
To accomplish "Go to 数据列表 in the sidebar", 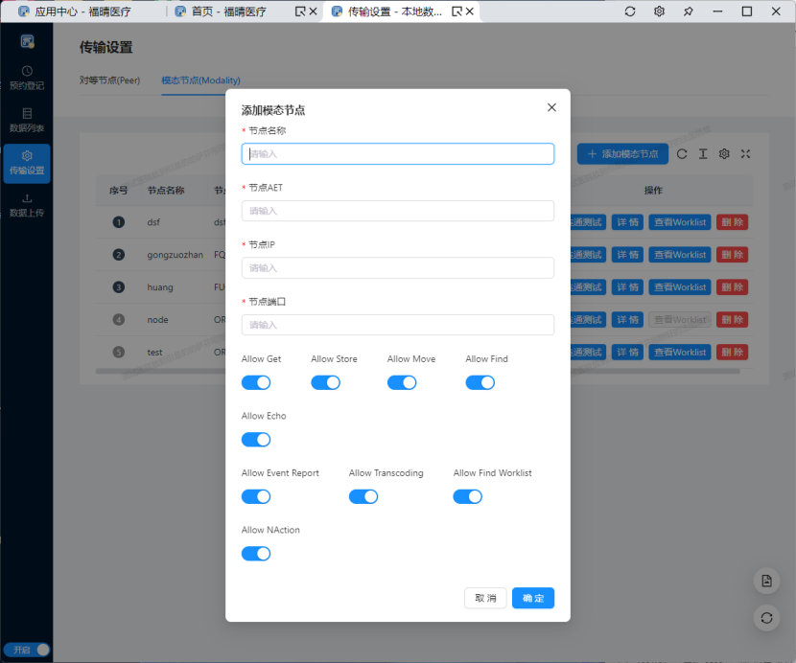I will 27,120.
